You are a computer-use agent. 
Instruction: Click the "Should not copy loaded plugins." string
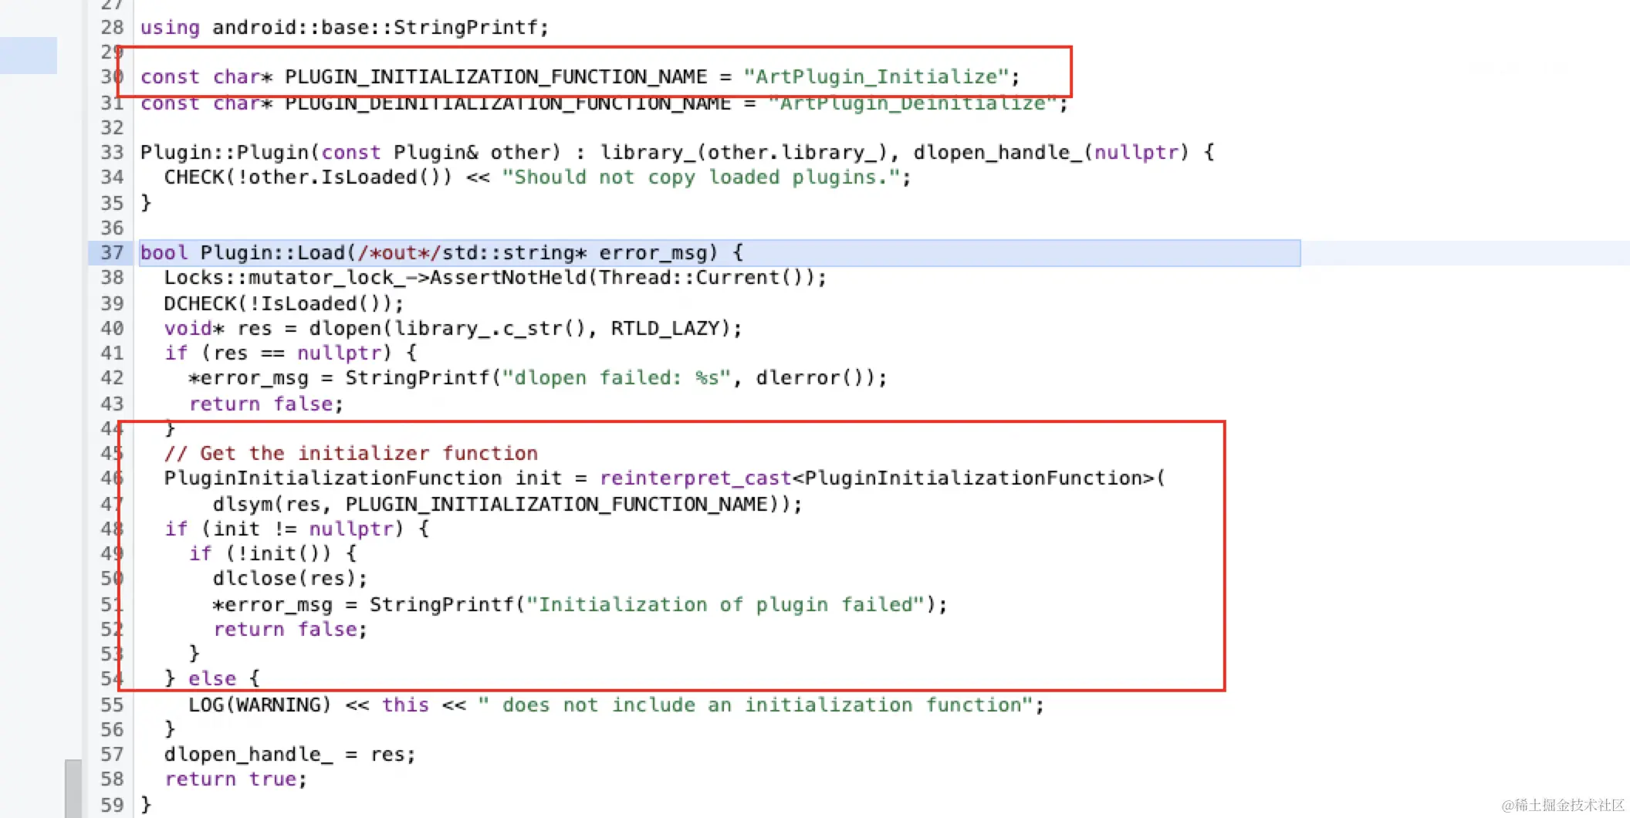(x=701, y=177)
